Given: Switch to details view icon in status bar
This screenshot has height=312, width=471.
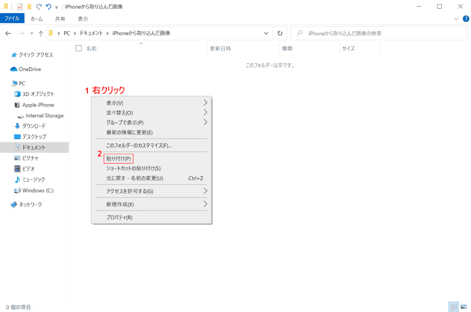Looking at the screenshot, I should click(x=454, y=307).
